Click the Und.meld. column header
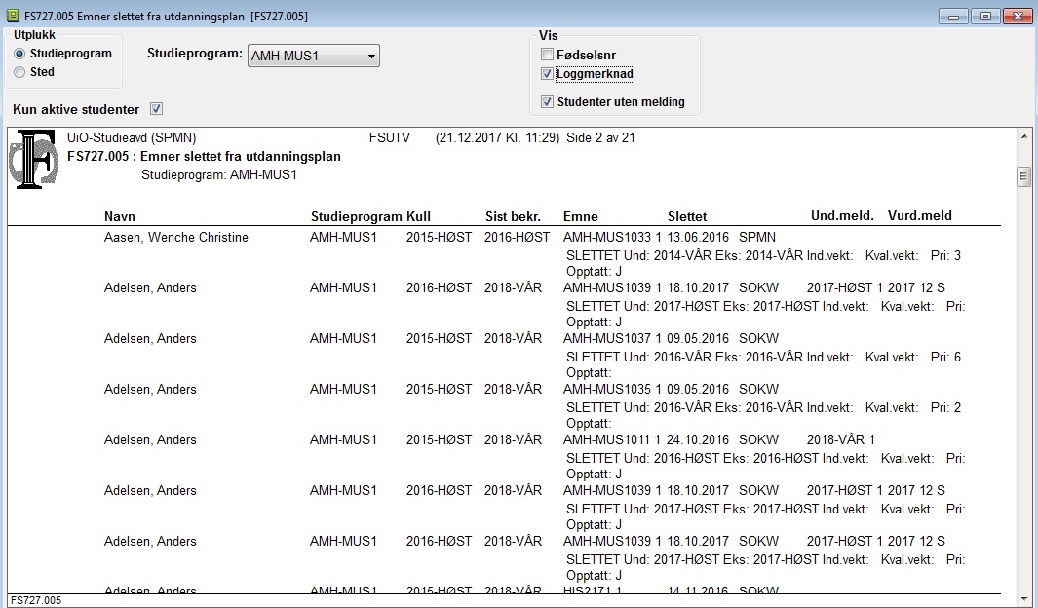Screen dimensions: 1038x608 click(x=842, y=215)
